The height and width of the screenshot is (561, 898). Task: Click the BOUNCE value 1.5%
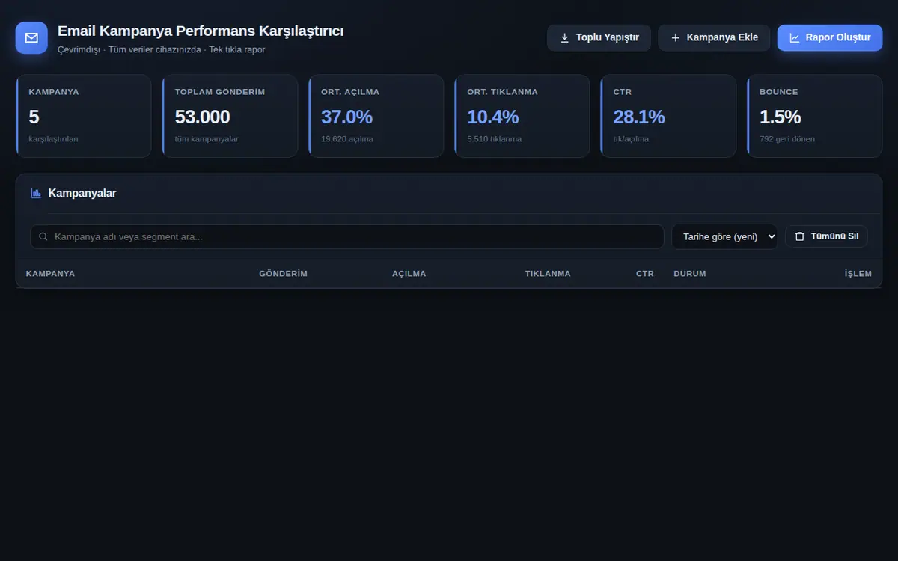pyautogui.click(x=781, y=117)
